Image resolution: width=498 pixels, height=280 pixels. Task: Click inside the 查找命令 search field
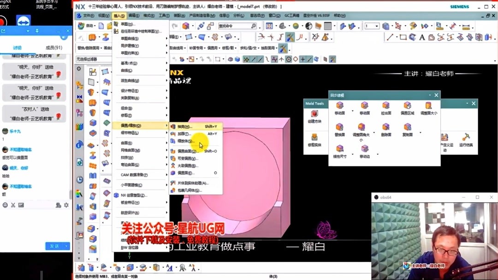[x=233, y=26]
